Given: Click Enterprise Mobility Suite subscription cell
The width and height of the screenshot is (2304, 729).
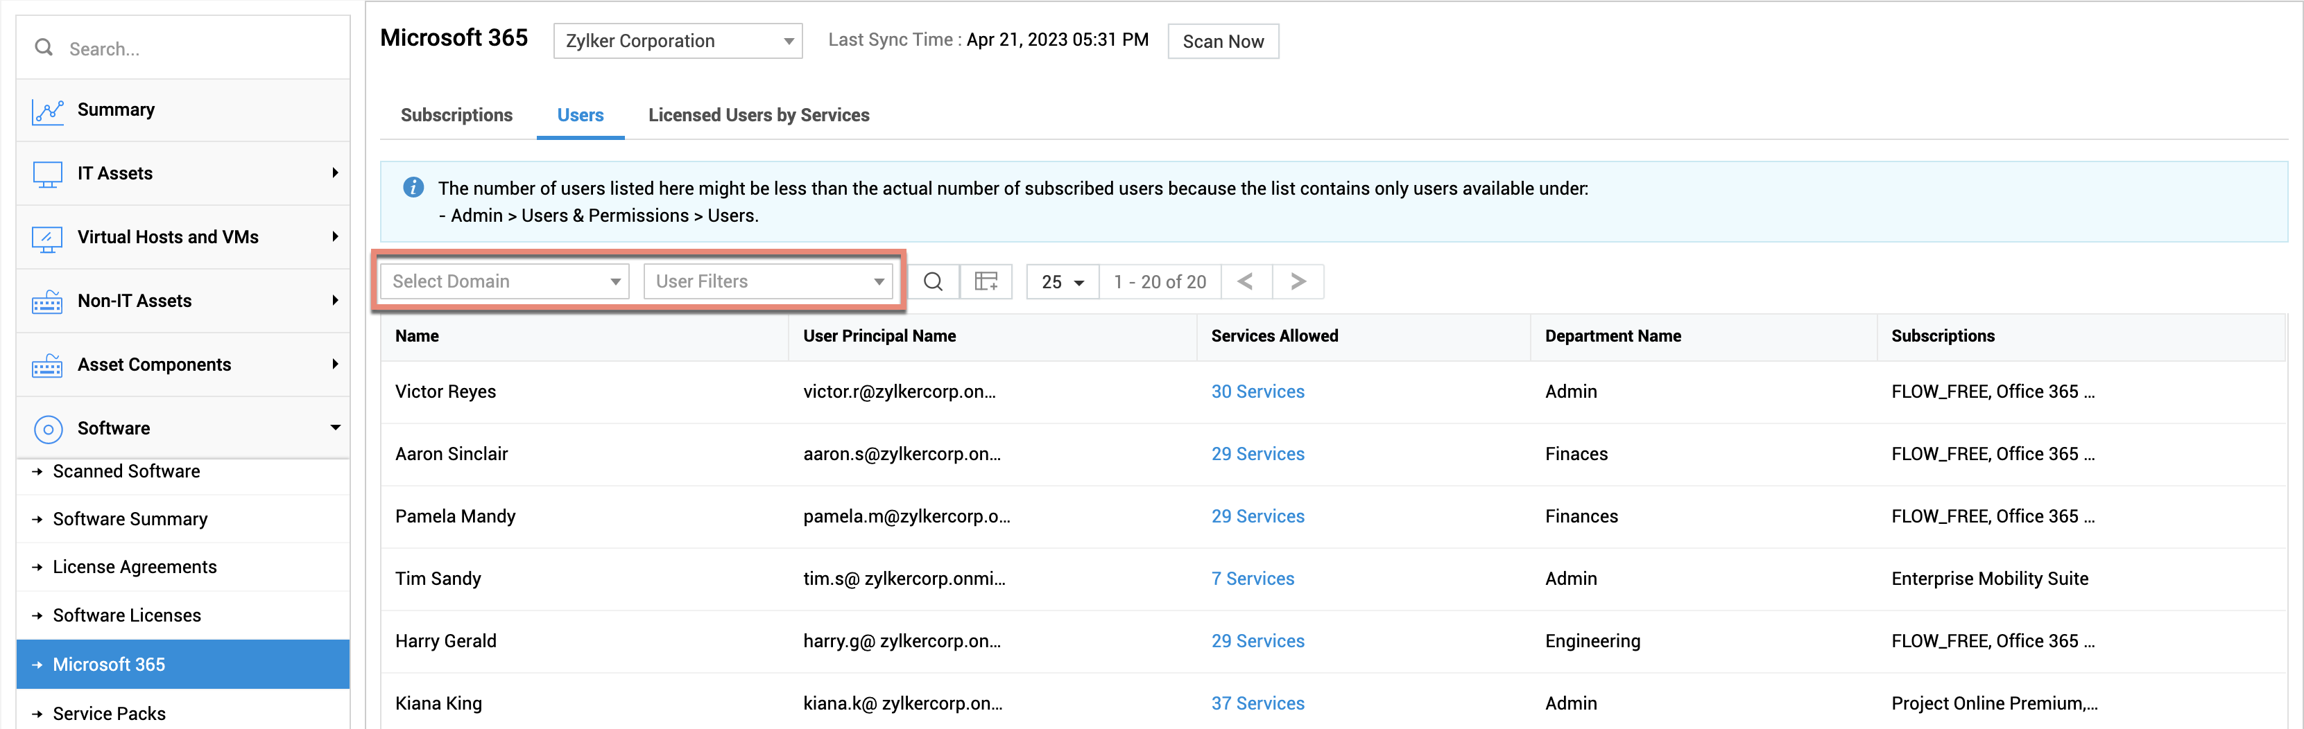Looking at the screenshot, I should pyautogui.click(x=1989, y=579).
